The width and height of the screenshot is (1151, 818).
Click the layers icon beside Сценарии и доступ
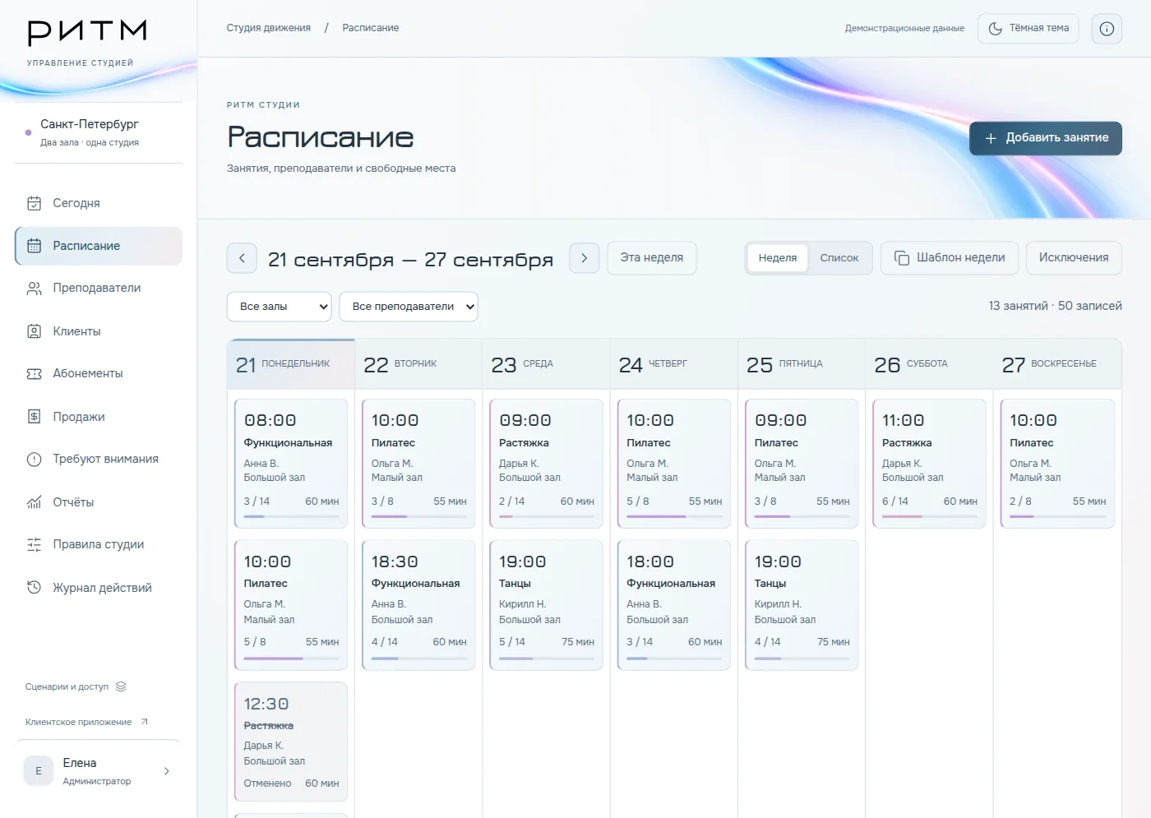121,686
